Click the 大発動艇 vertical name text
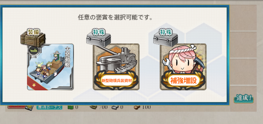 [x=67, y=56]
